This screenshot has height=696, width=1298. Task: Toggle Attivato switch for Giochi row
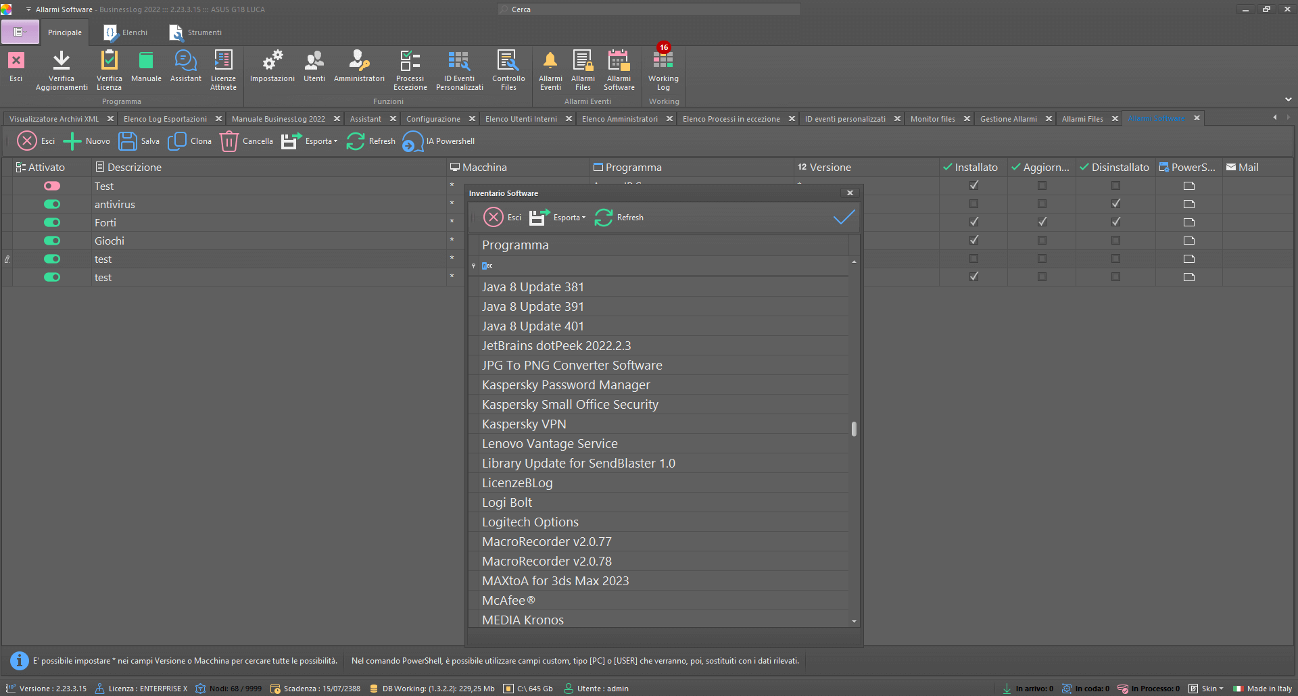click(52, 241)
